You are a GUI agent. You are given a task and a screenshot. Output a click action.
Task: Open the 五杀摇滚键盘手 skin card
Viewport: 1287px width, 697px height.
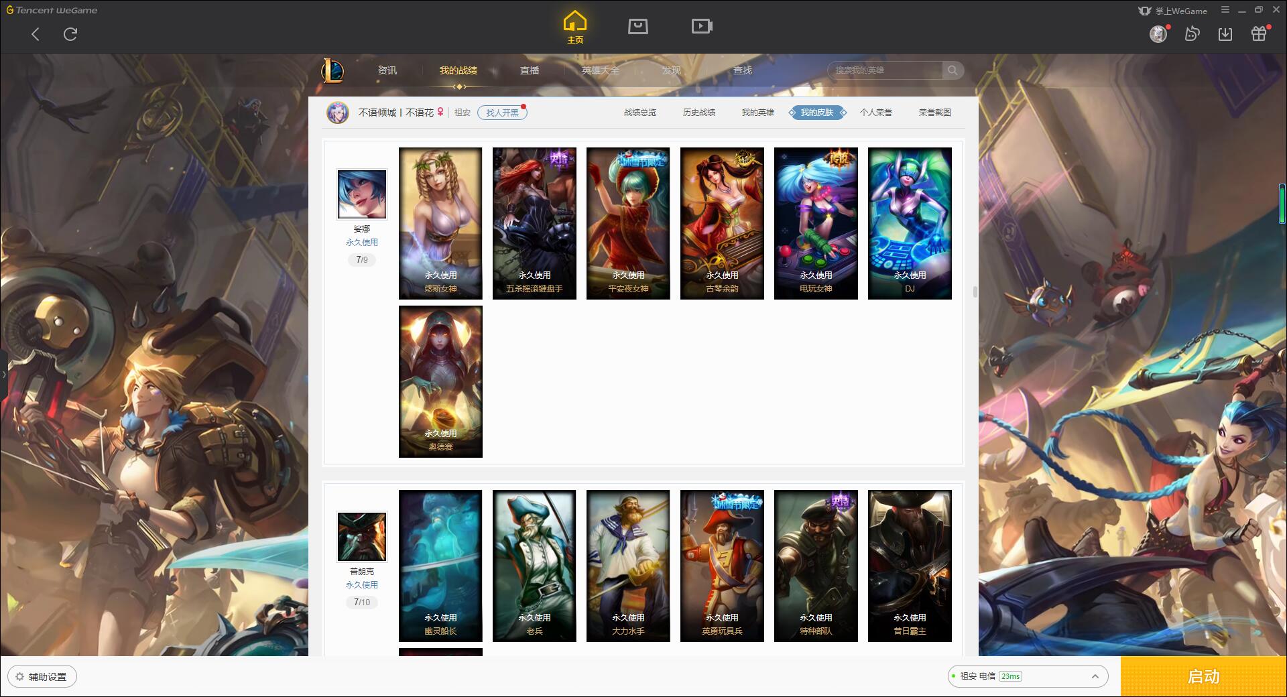pyautogui.click(x=534, y=223)
